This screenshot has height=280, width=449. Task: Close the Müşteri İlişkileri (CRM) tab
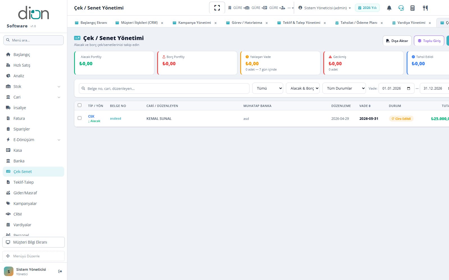point(162,23)
